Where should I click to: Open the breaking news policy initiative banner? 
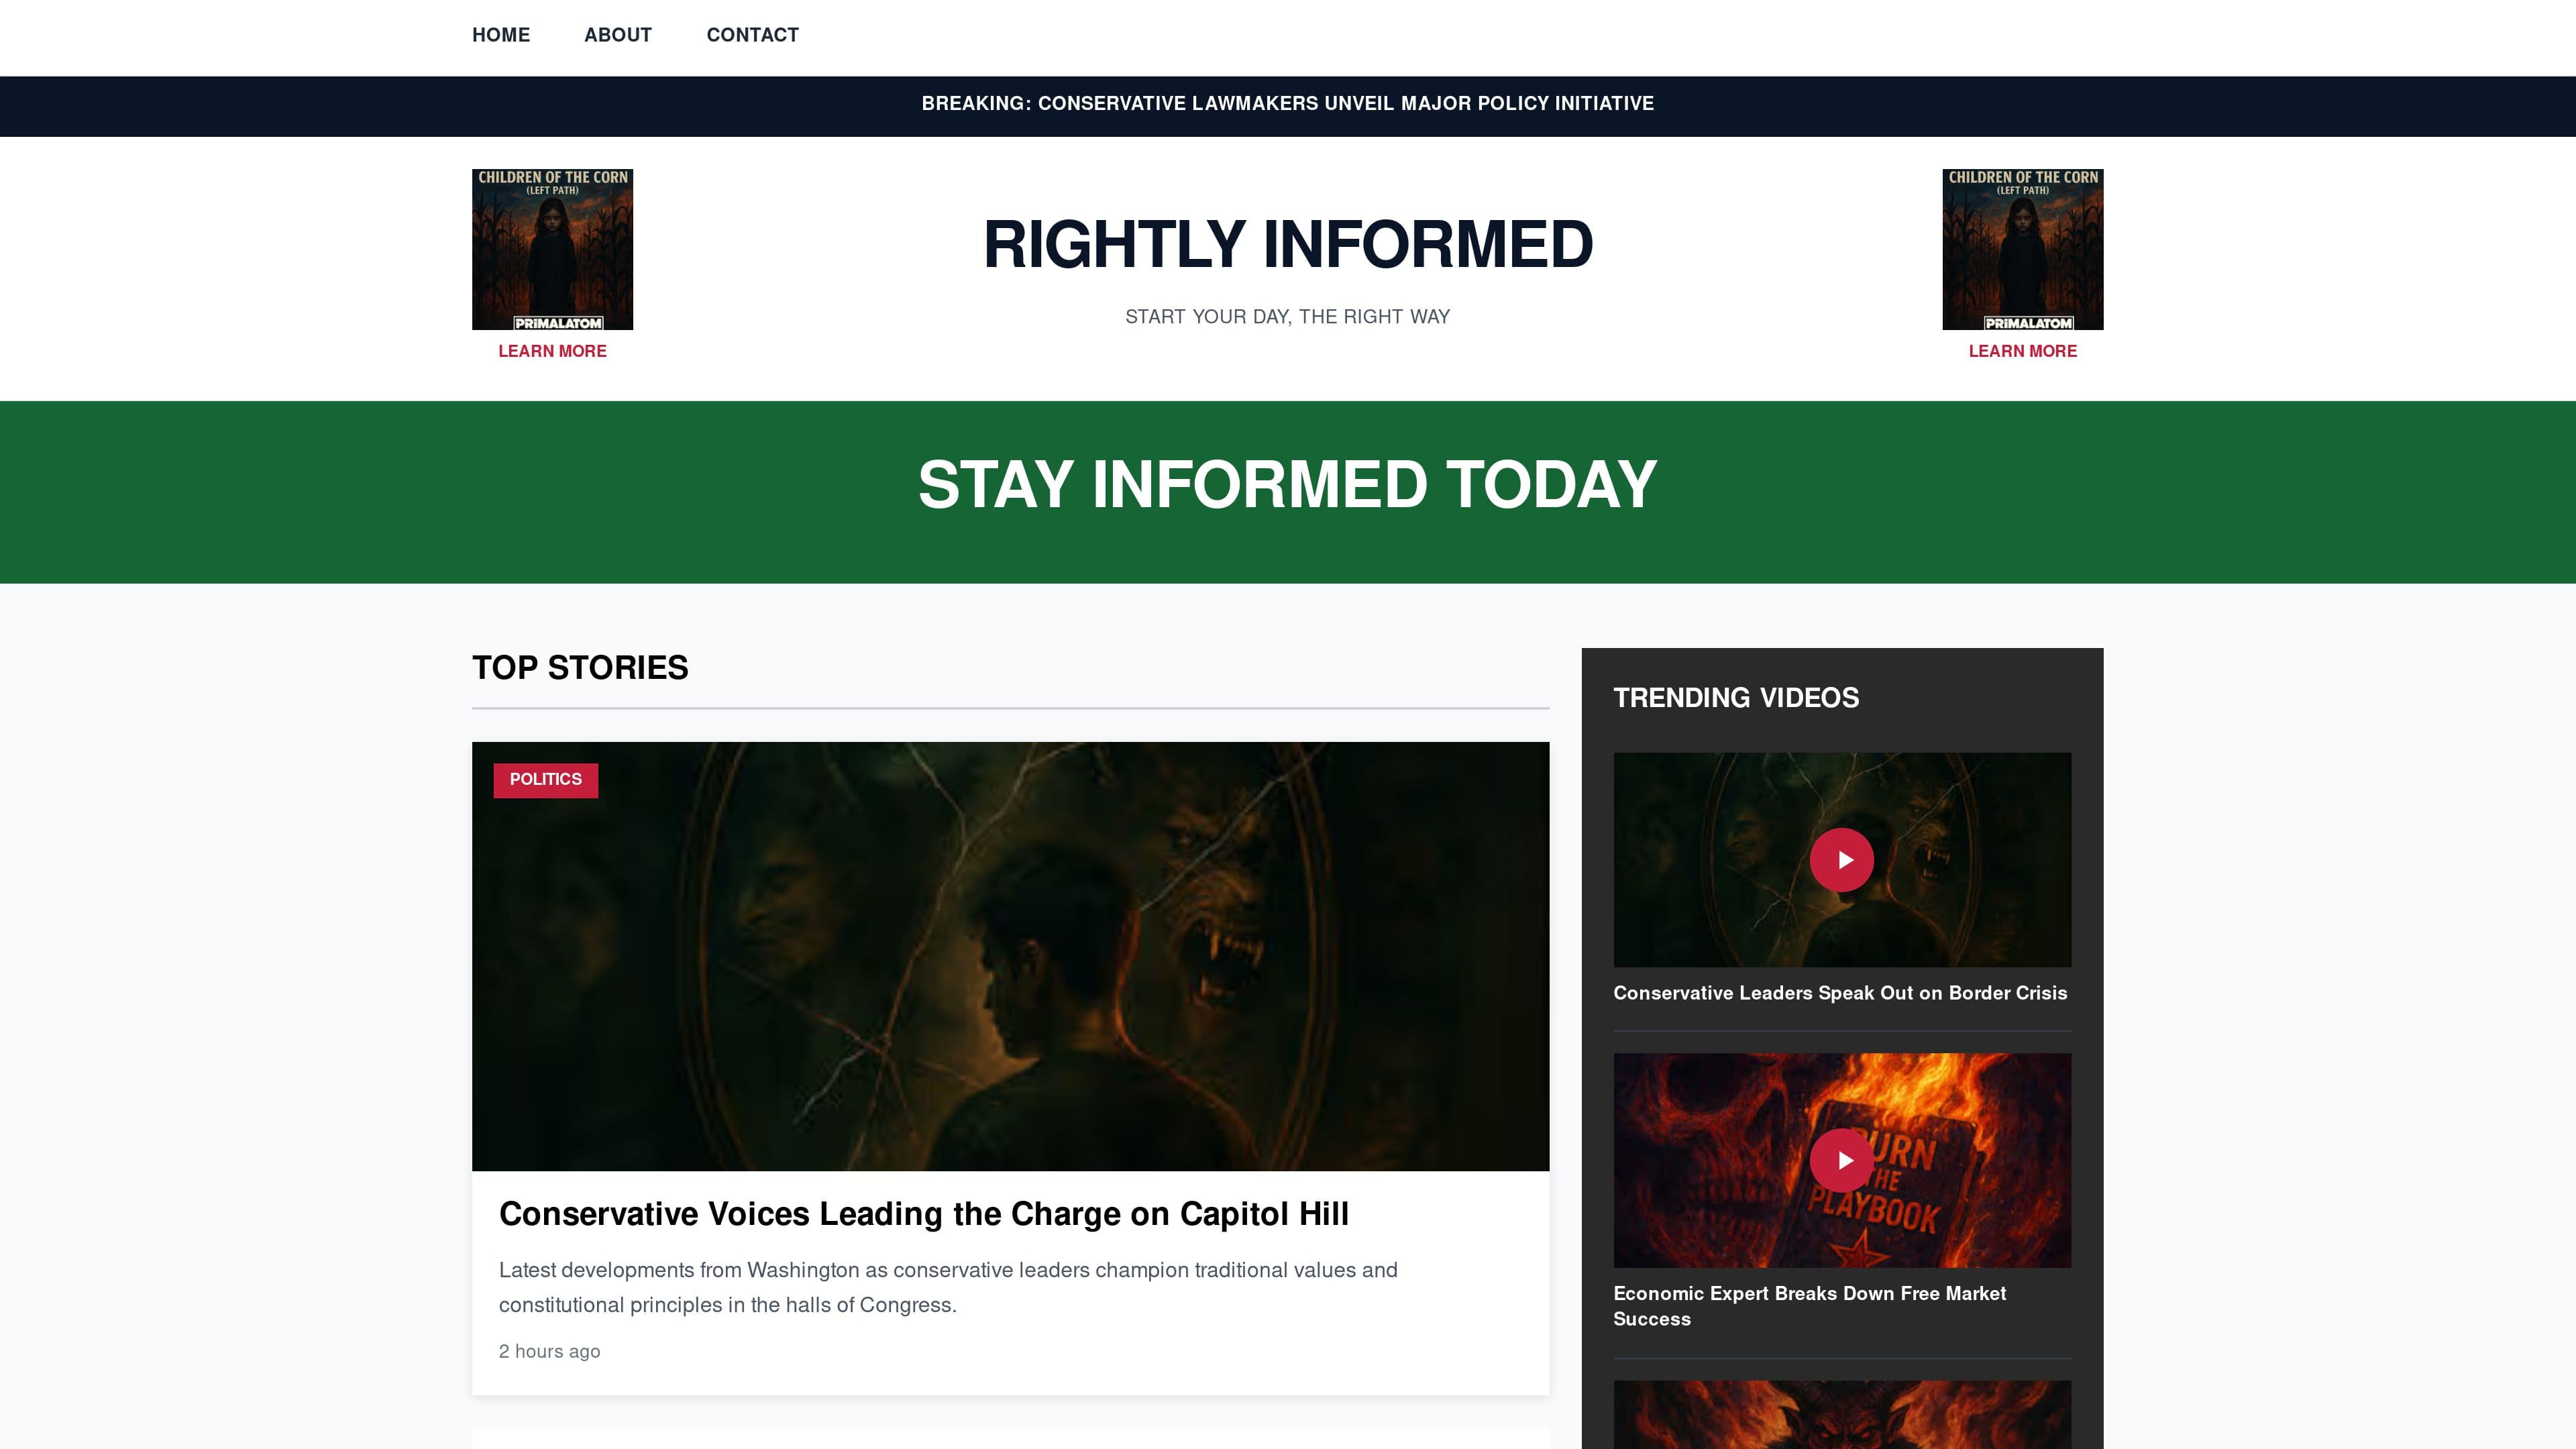coord(1288,103)
